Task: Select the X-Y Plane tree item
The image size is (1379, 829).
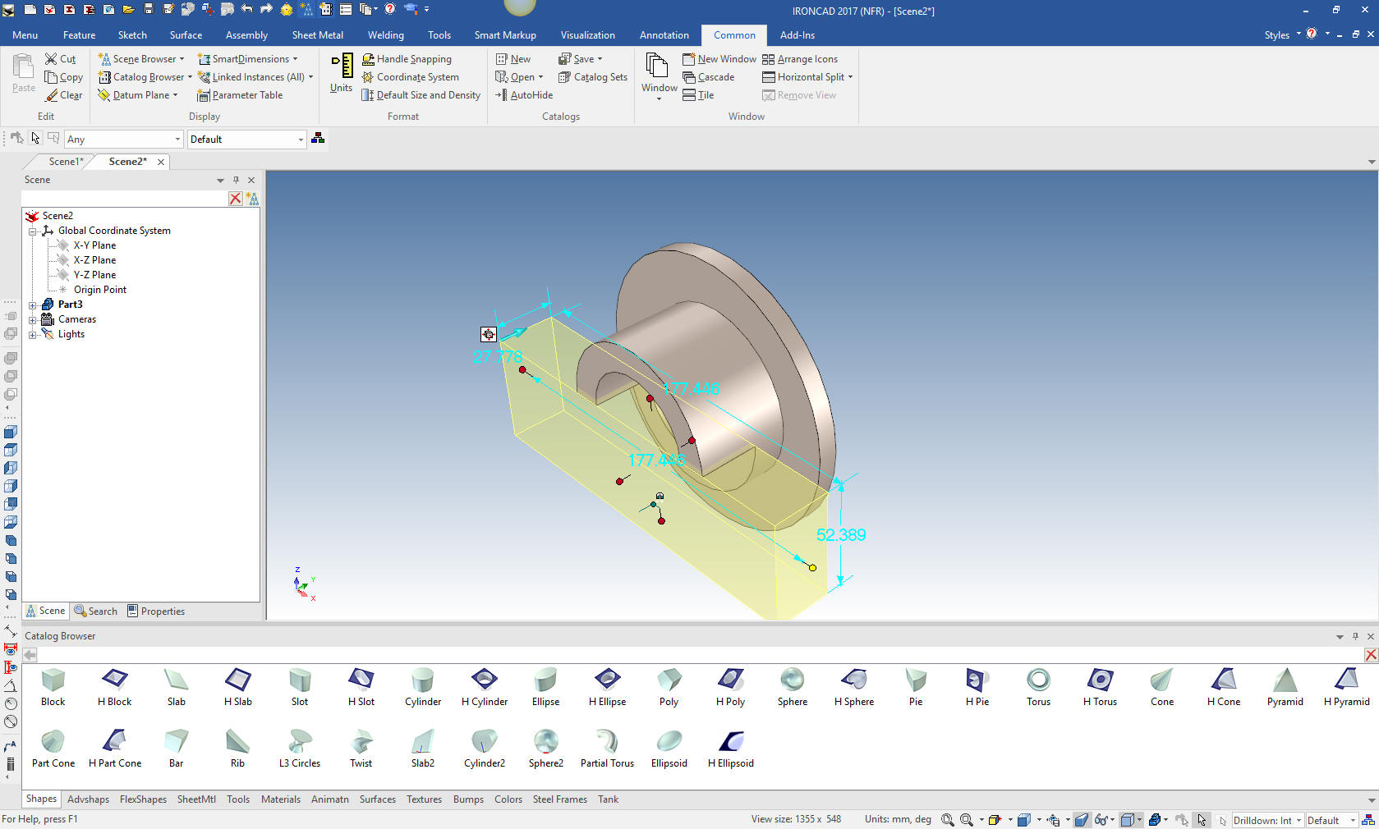Action: pyautogui.click(x=94, y=245)
